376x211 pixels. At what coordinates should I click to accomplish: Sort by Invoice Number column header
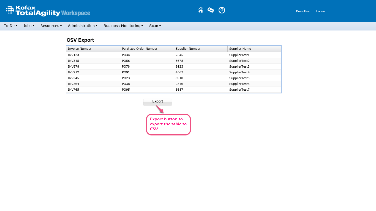click(x=80, y=49)
